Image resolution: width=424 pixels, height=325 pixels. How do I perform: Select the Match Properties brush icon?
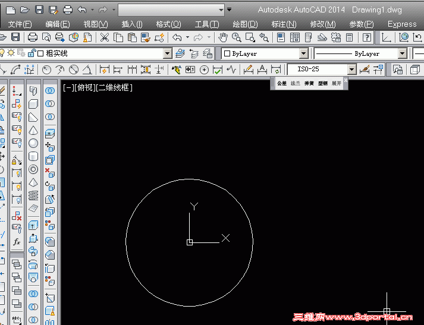tap(146, 37)
